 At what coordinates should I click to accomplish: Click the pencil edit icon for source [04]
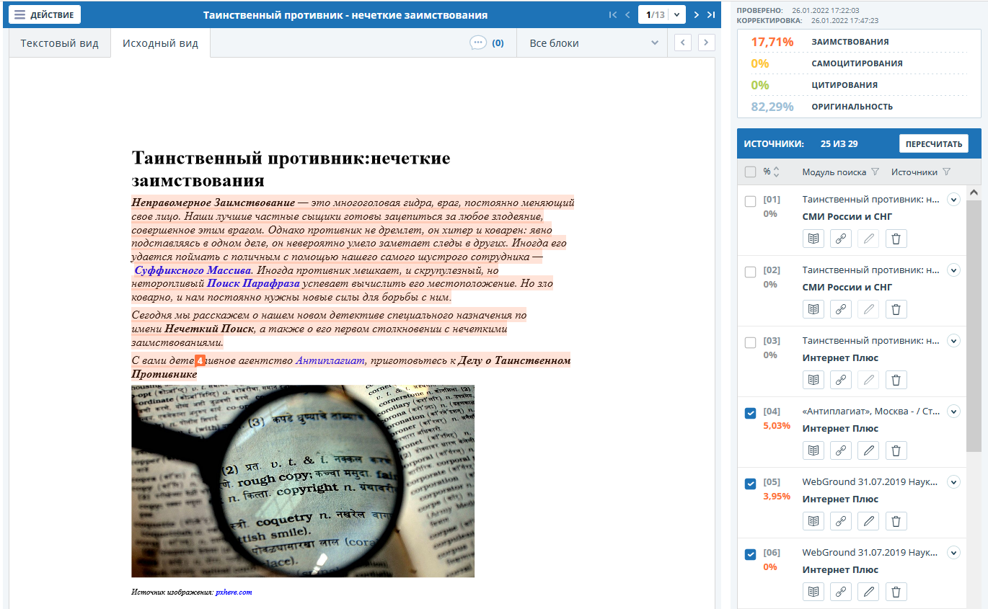point(868,450)
